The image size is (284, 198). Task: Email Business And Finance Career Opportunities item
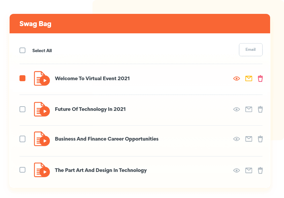pyautogui.click(x=249, y=139)
